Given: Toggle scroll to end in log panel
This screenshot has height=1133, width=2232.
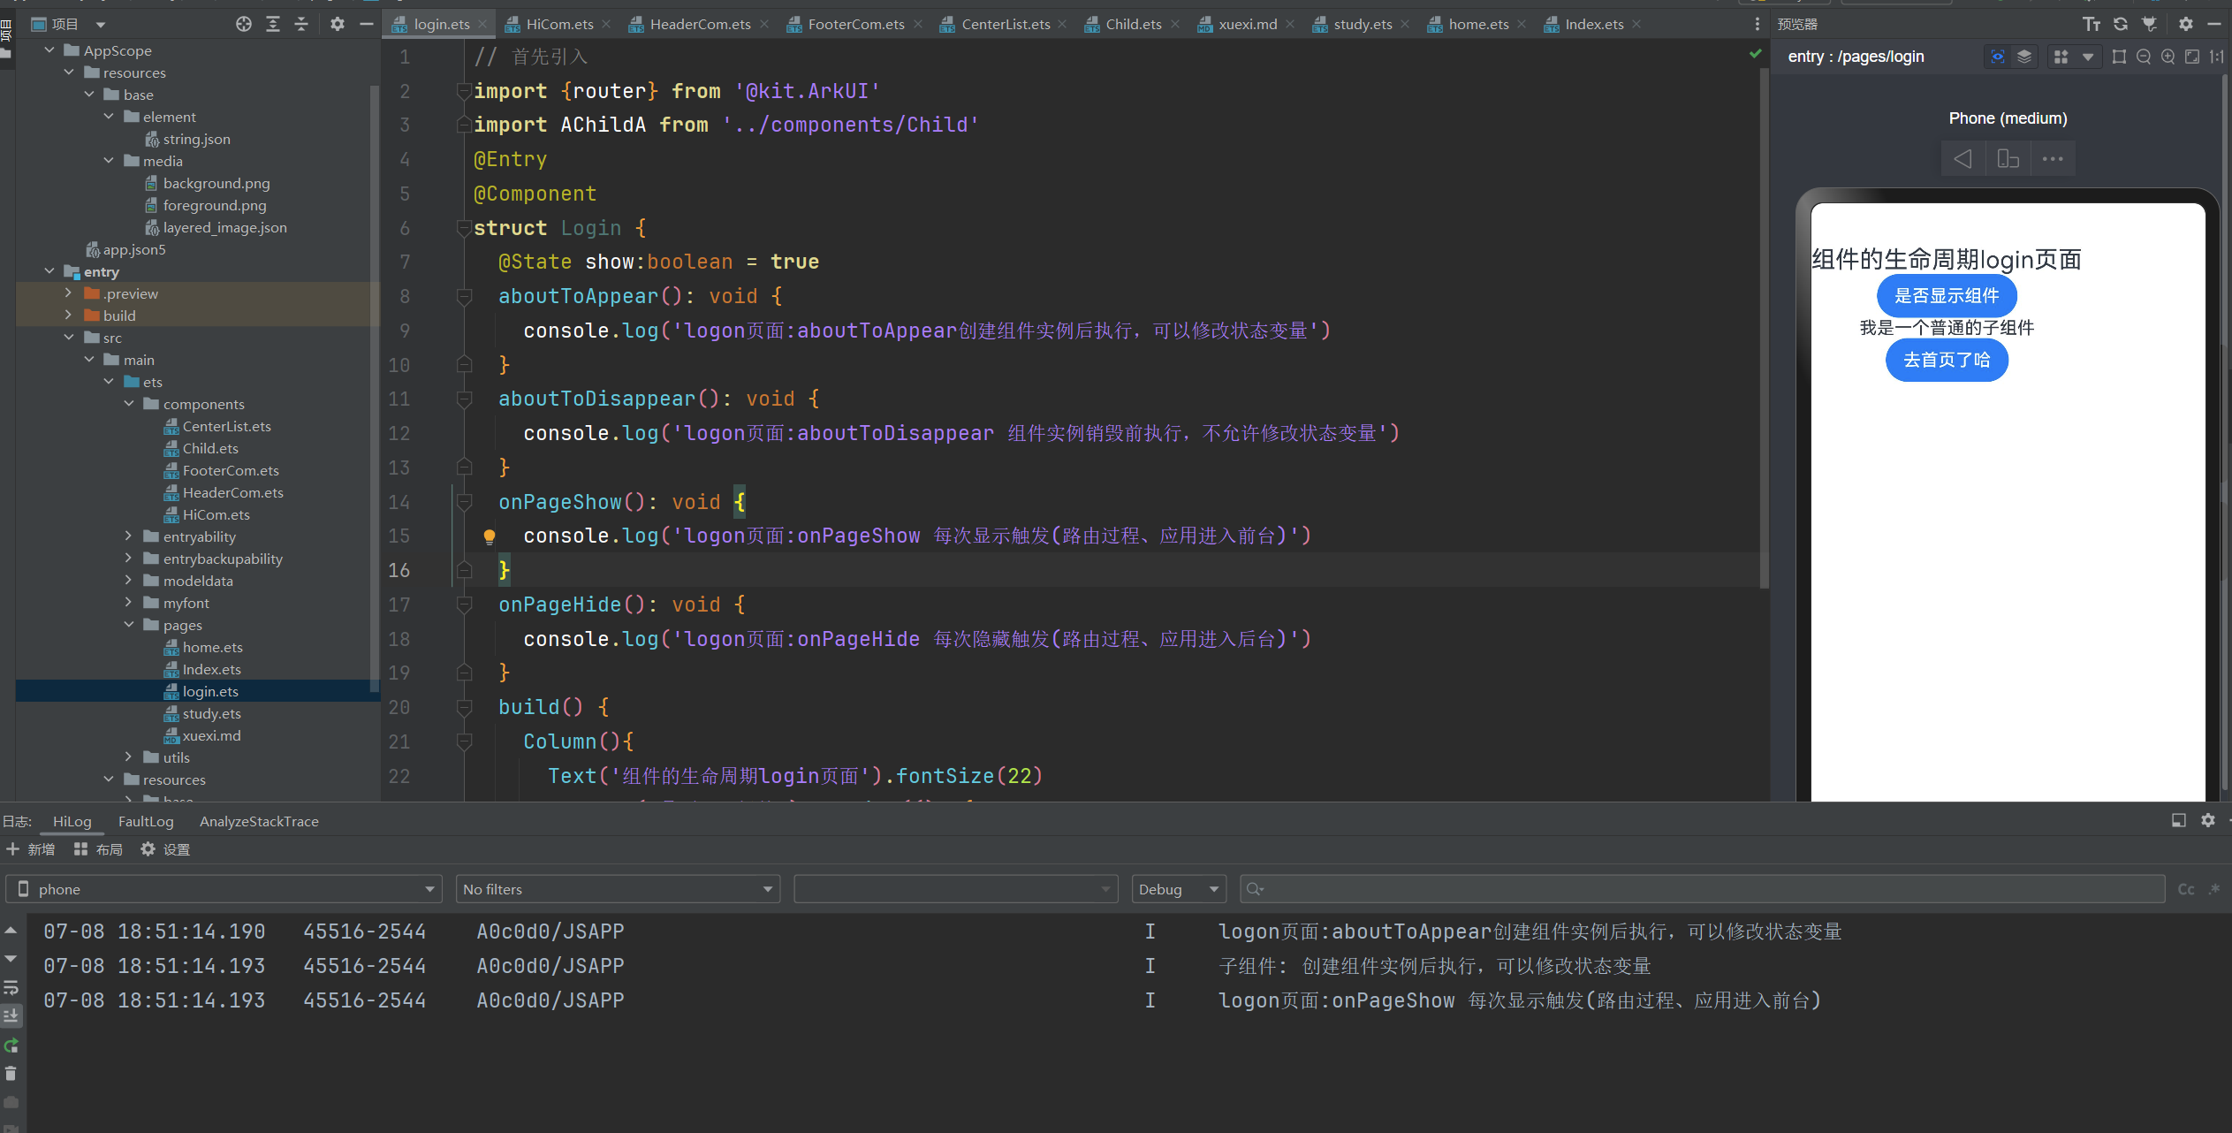Looking at the screenshot, I should 11,1015.
